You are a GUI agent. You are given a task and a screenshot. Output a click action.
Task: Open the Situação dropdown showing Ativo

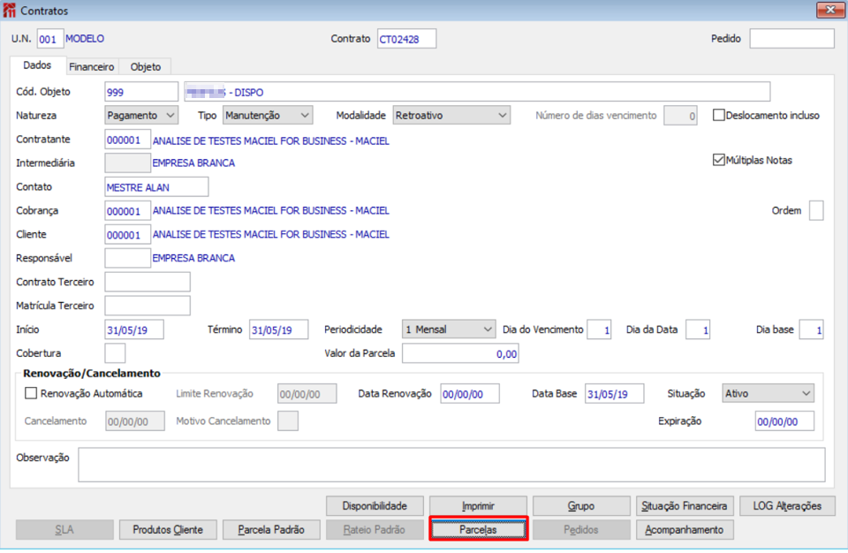[x=768, y=393]
